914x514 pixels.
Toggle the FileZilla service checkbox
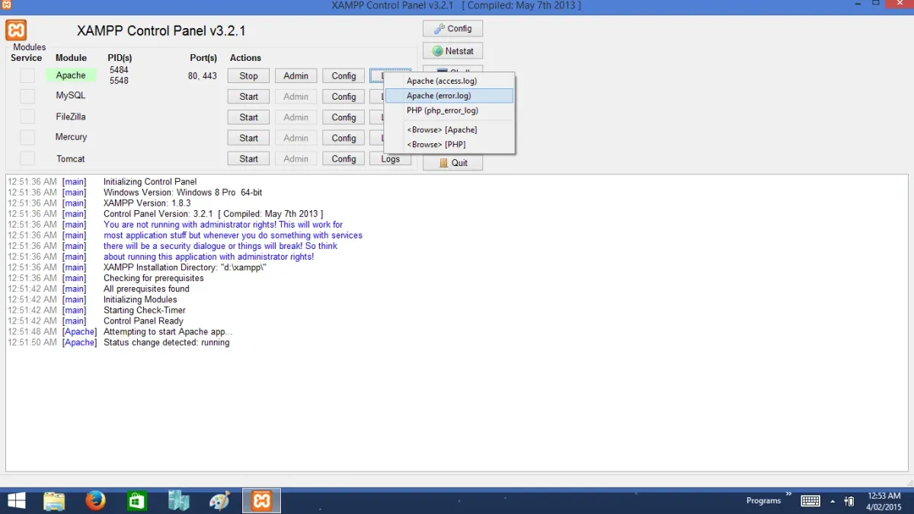point(27,117)
